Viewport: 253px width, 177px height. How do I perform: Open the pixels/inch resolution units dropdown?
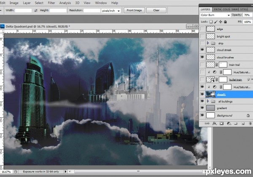pyautogui.click(x=111, y=11)
